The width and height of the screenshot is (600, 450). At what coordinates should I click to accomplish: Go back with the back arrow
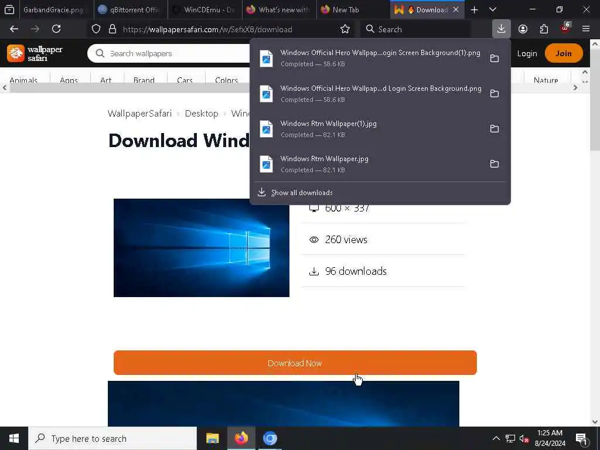[x=14, y=29]
